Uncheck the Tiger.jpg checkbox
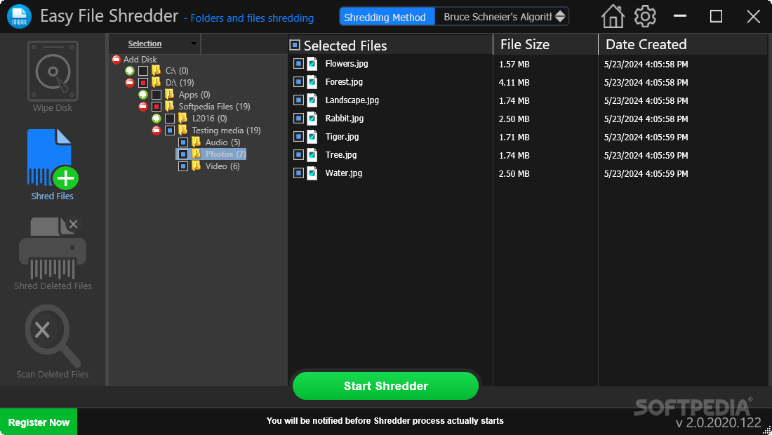 [298, 136]
